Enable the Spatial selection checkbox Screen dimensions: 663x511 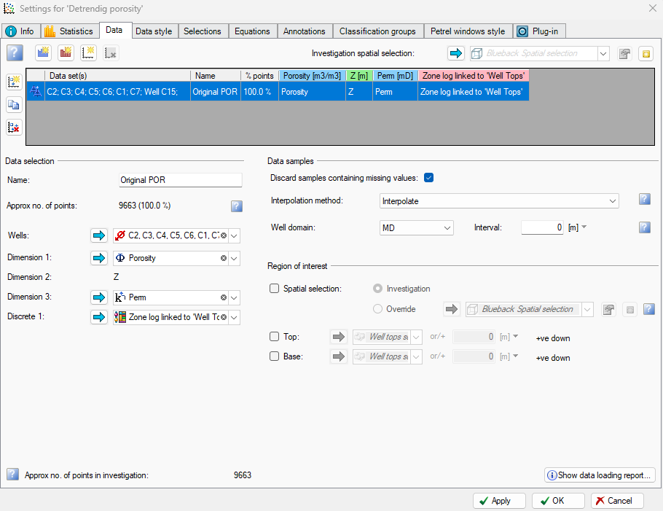coord(275,289)
